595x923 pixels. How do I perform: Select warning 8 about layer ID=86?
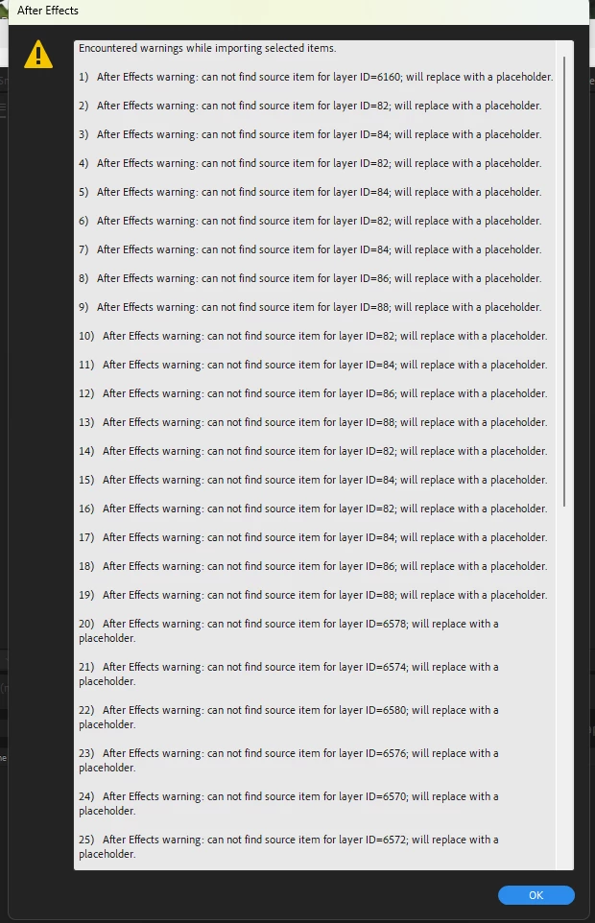pyautogui.click(x=310, y=279)
